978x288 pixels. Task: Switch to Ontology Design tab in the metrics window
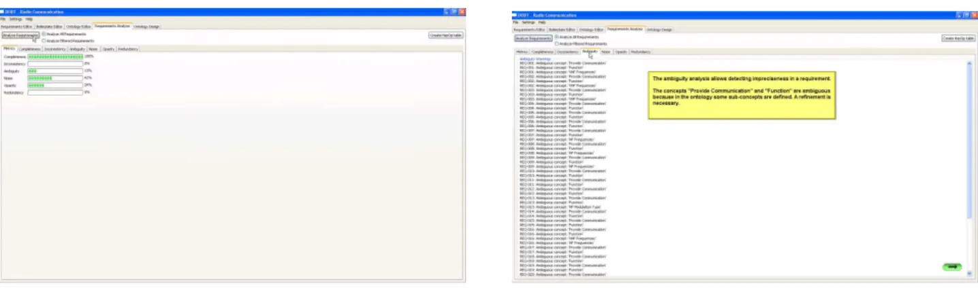tap(146, 26)
